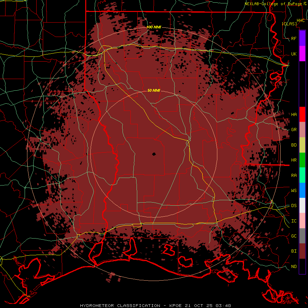Click the 100 NMI range ring label
This screenshot has width=308, height=308.
[154, 27]
